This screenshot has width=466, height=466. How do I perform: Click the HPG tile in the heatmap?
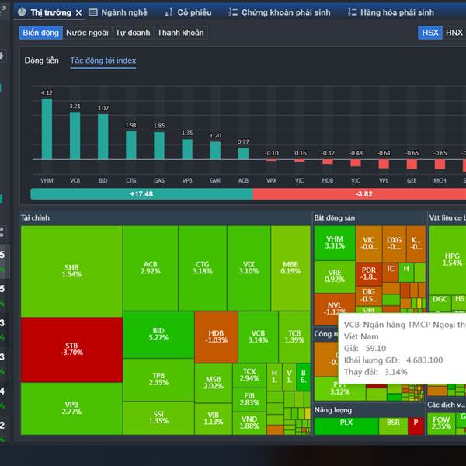[x=452, y=259]
